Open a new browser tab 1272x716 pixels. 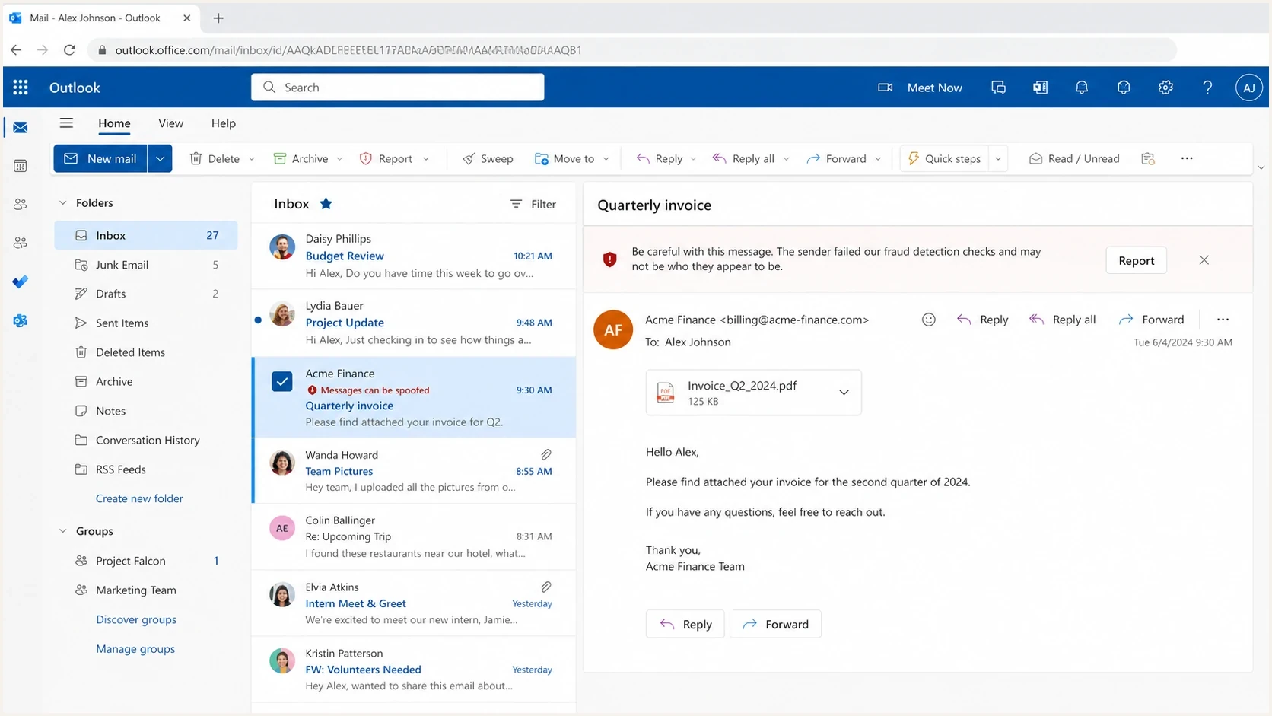tap(218, 18)
